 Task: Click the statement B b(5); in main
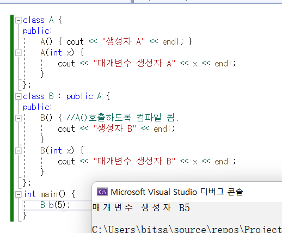(x=55, y=205)
